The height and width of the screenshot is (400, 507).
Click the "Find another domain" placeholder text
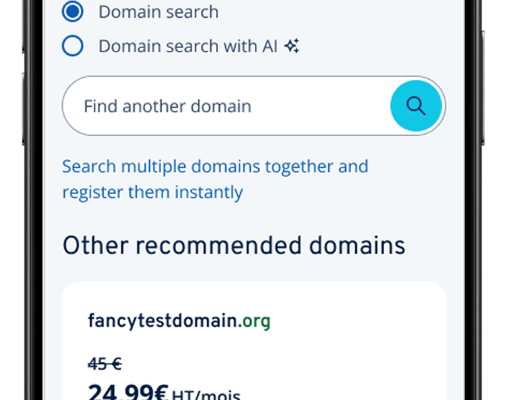167,106
